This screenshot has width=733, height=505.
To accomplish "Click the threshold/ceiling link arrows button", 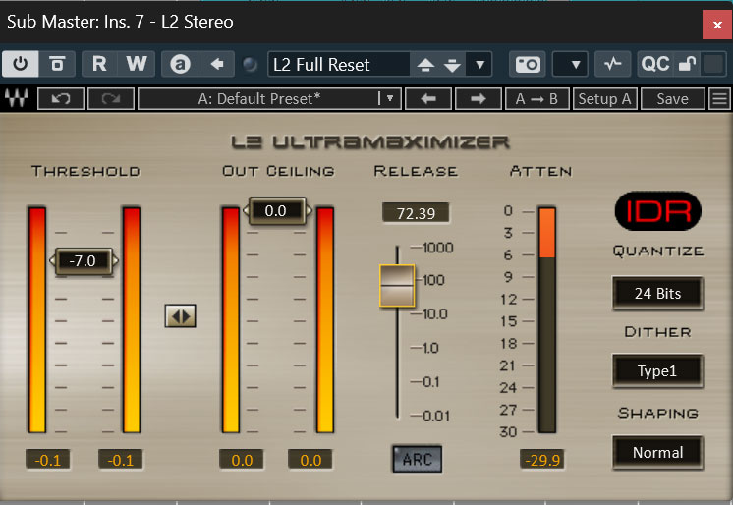I will point(181,315).
